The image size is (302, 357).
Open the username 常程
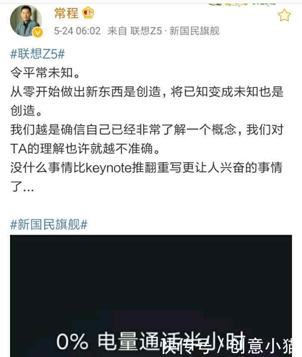pos(66,13)
